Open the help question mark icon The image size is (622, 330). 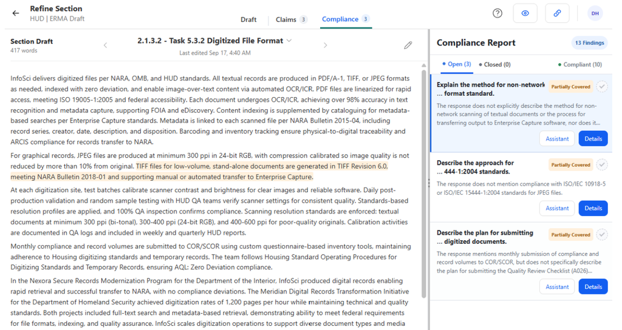(497, 13)
